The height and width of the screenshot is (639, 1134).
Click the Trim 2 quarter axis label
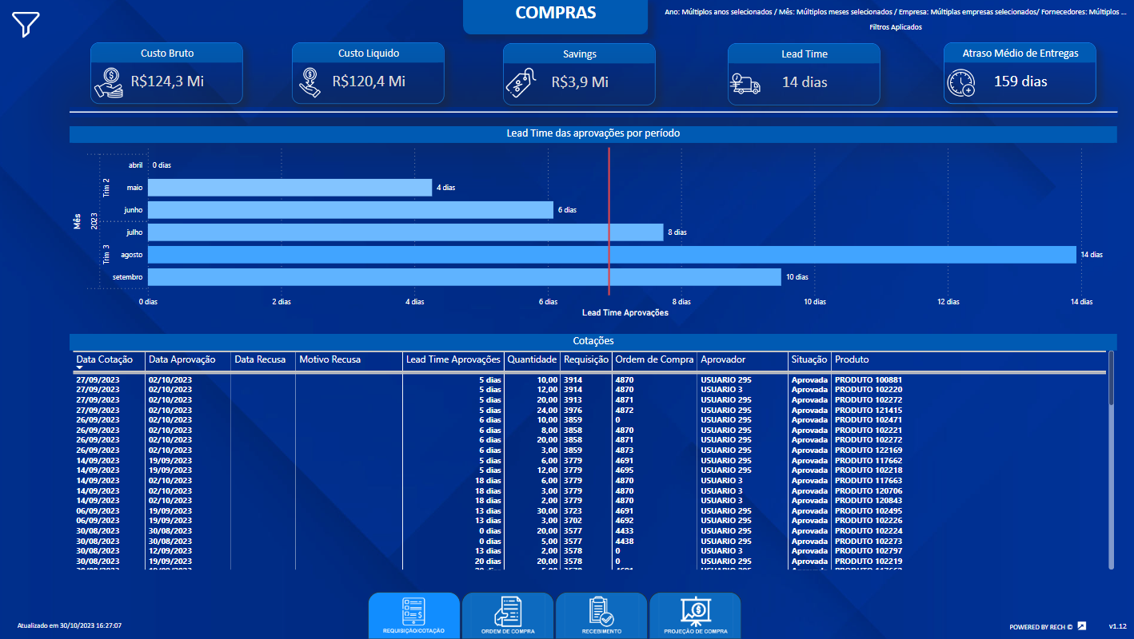(x=106, y=188)
